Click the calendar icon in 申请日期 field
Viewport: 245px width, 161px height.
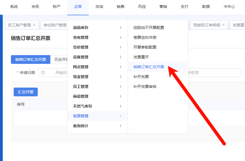43,73
